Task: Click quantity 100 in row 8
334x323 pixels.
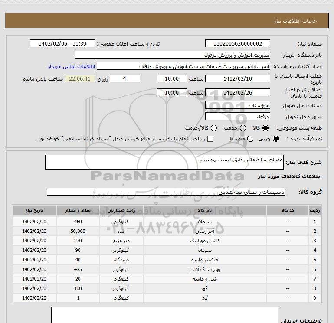Action: tap(78, 288)
